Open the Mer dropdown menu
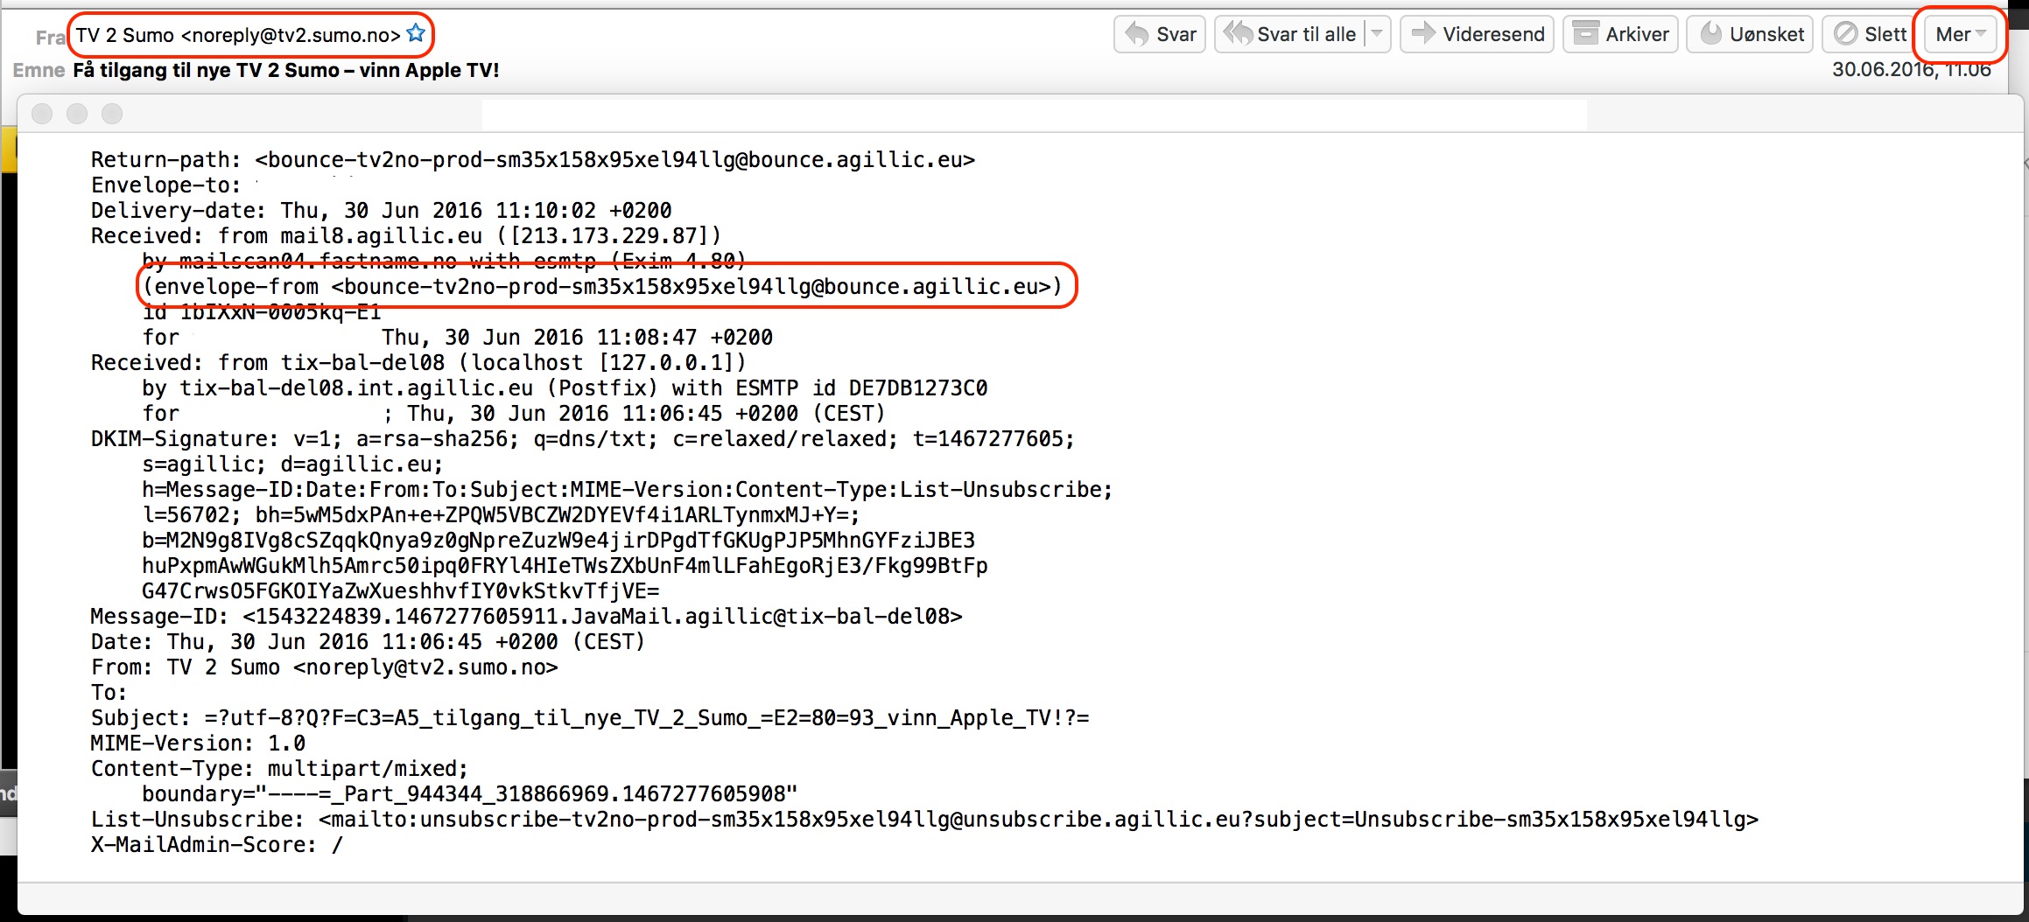 (1960, 34)
